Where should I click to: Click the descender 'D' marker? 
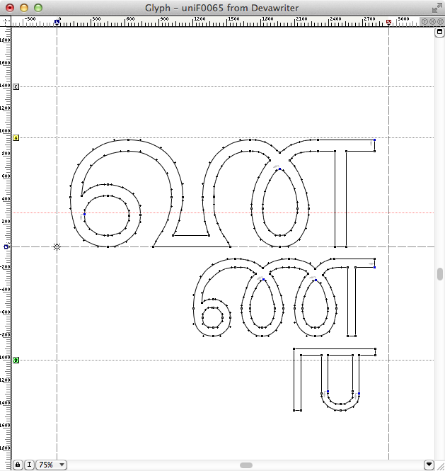[16, 360]
